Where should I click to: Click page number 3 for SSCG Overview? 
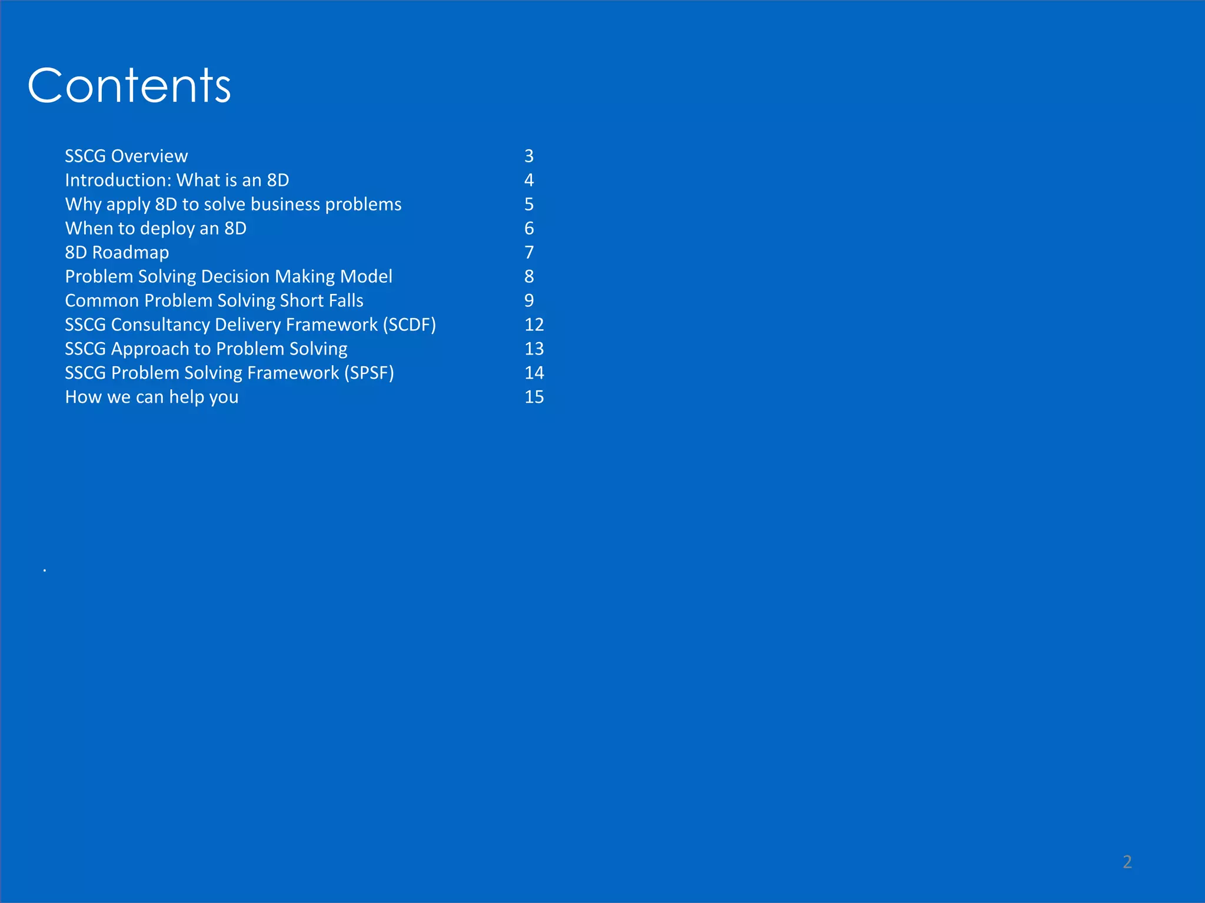click(528, 156)
